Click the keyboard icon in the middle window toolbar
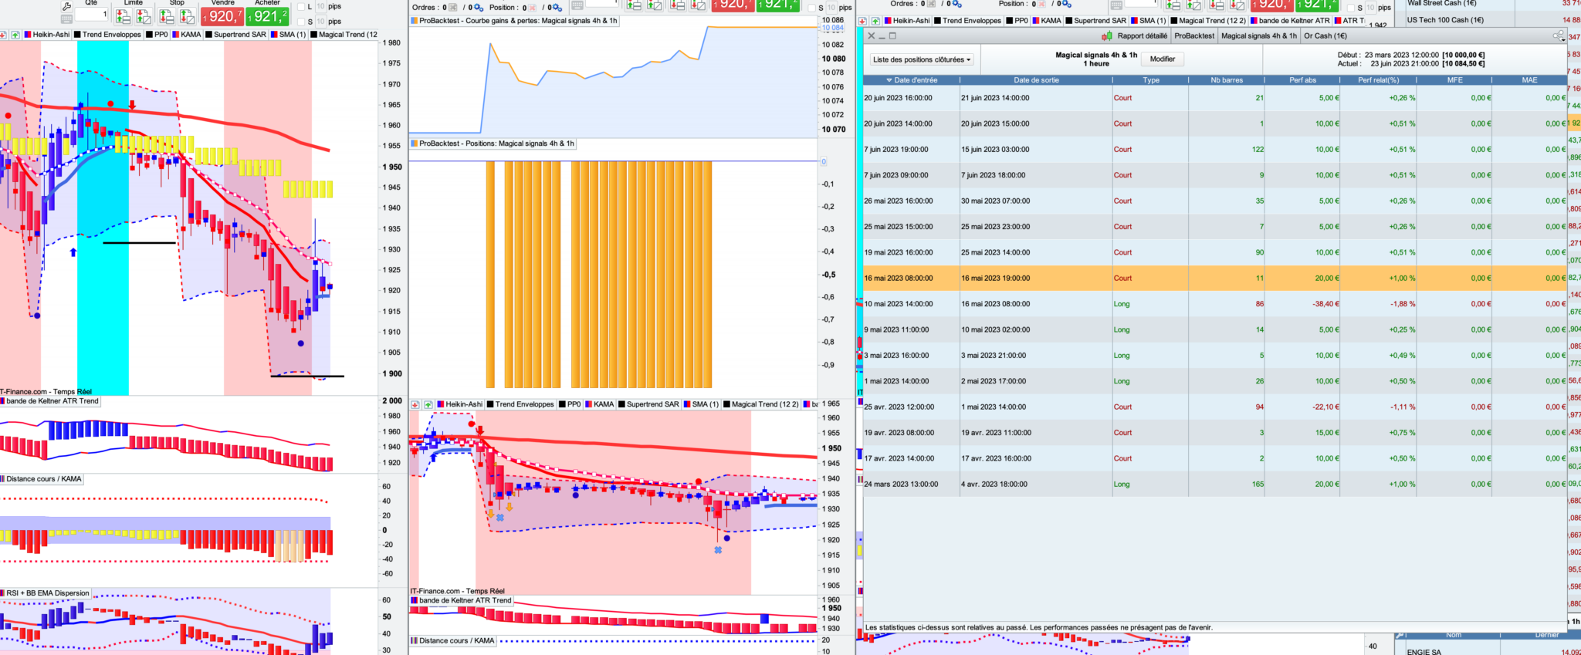 (577, 5)
